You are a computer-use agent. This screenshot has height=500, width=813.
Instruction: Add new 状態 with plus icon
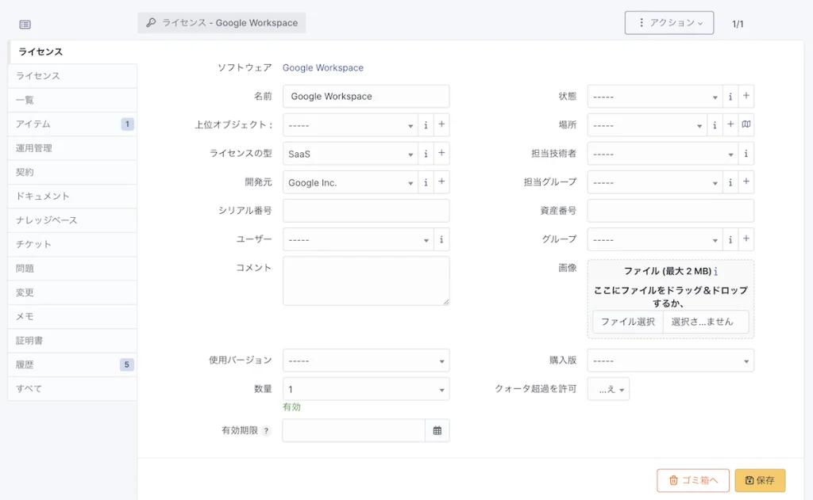tap(746, 96)
